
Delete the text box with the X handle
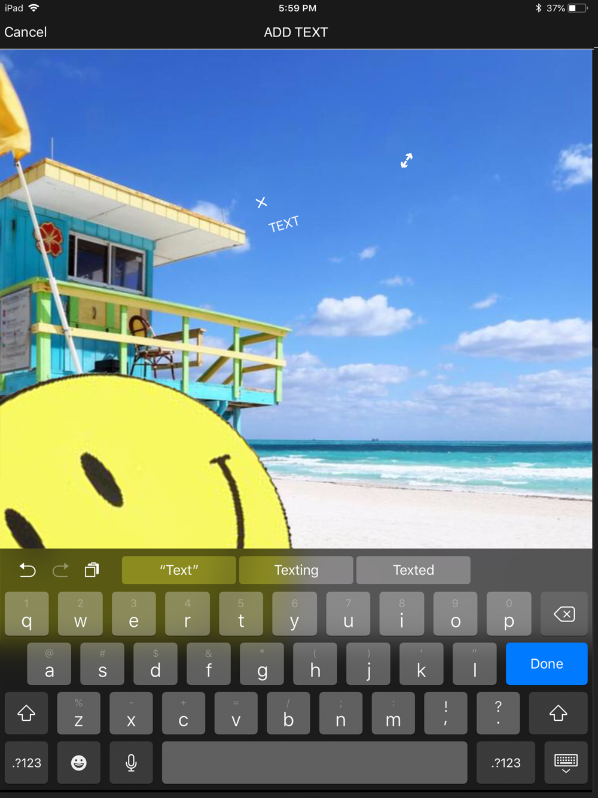coord(261,202)
